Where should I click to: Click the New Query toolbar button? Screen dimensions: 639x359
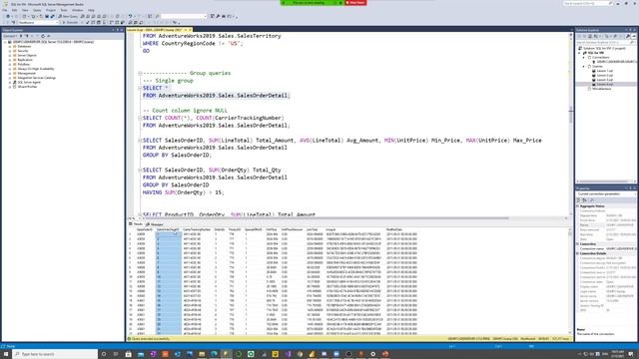point(68,16)
